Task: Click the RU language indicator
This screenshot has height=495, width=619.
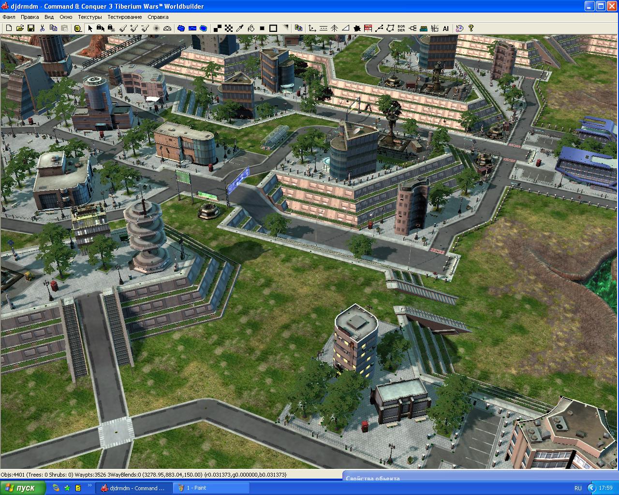Action: pyautogui.click(x=578, y=488)
